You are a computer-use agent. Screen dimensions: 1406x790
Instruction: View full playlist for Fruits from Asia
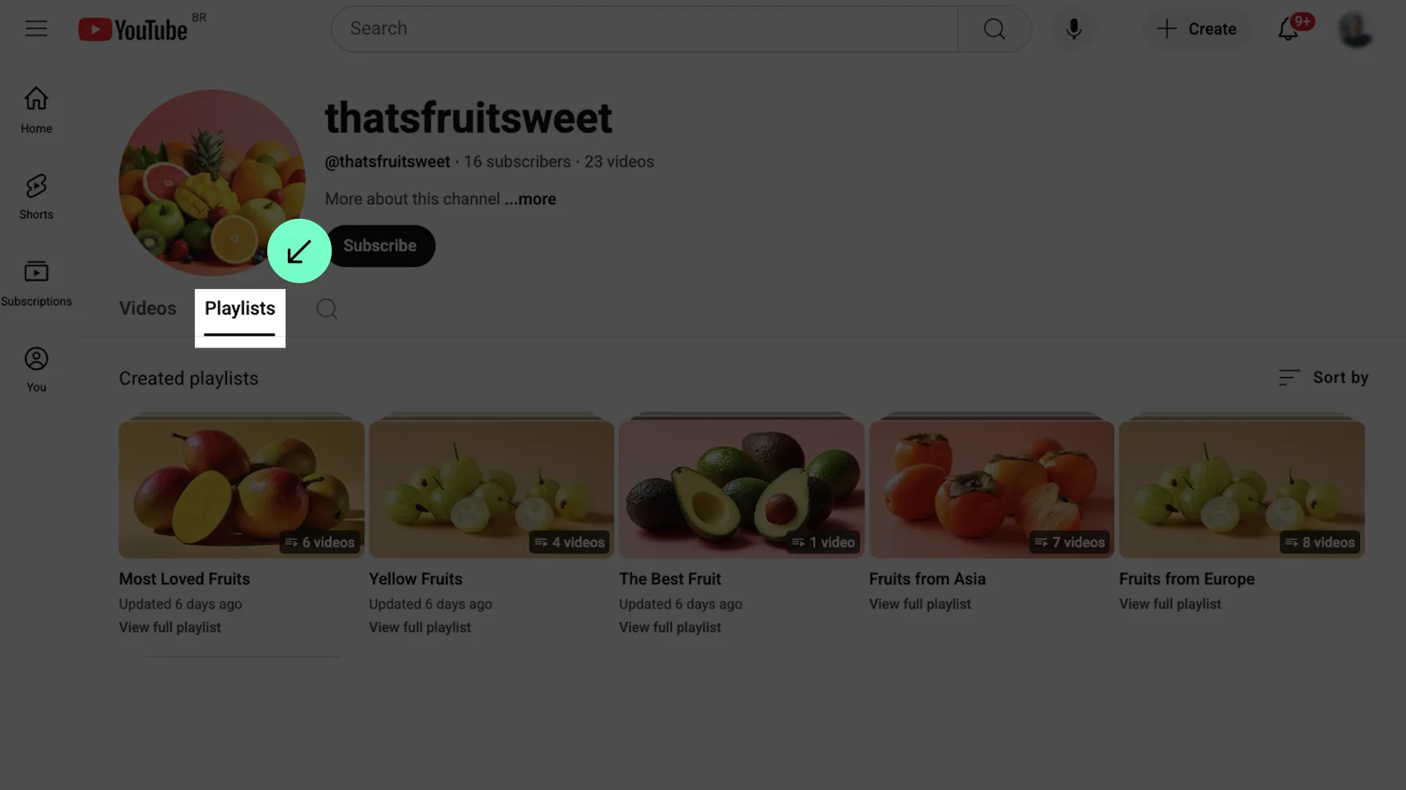point(920,604)
